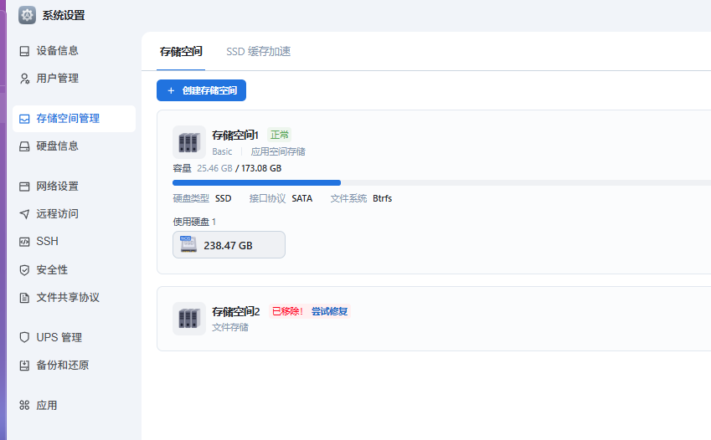Click the Basic type label
711x440 pixels.
(222, 151)
